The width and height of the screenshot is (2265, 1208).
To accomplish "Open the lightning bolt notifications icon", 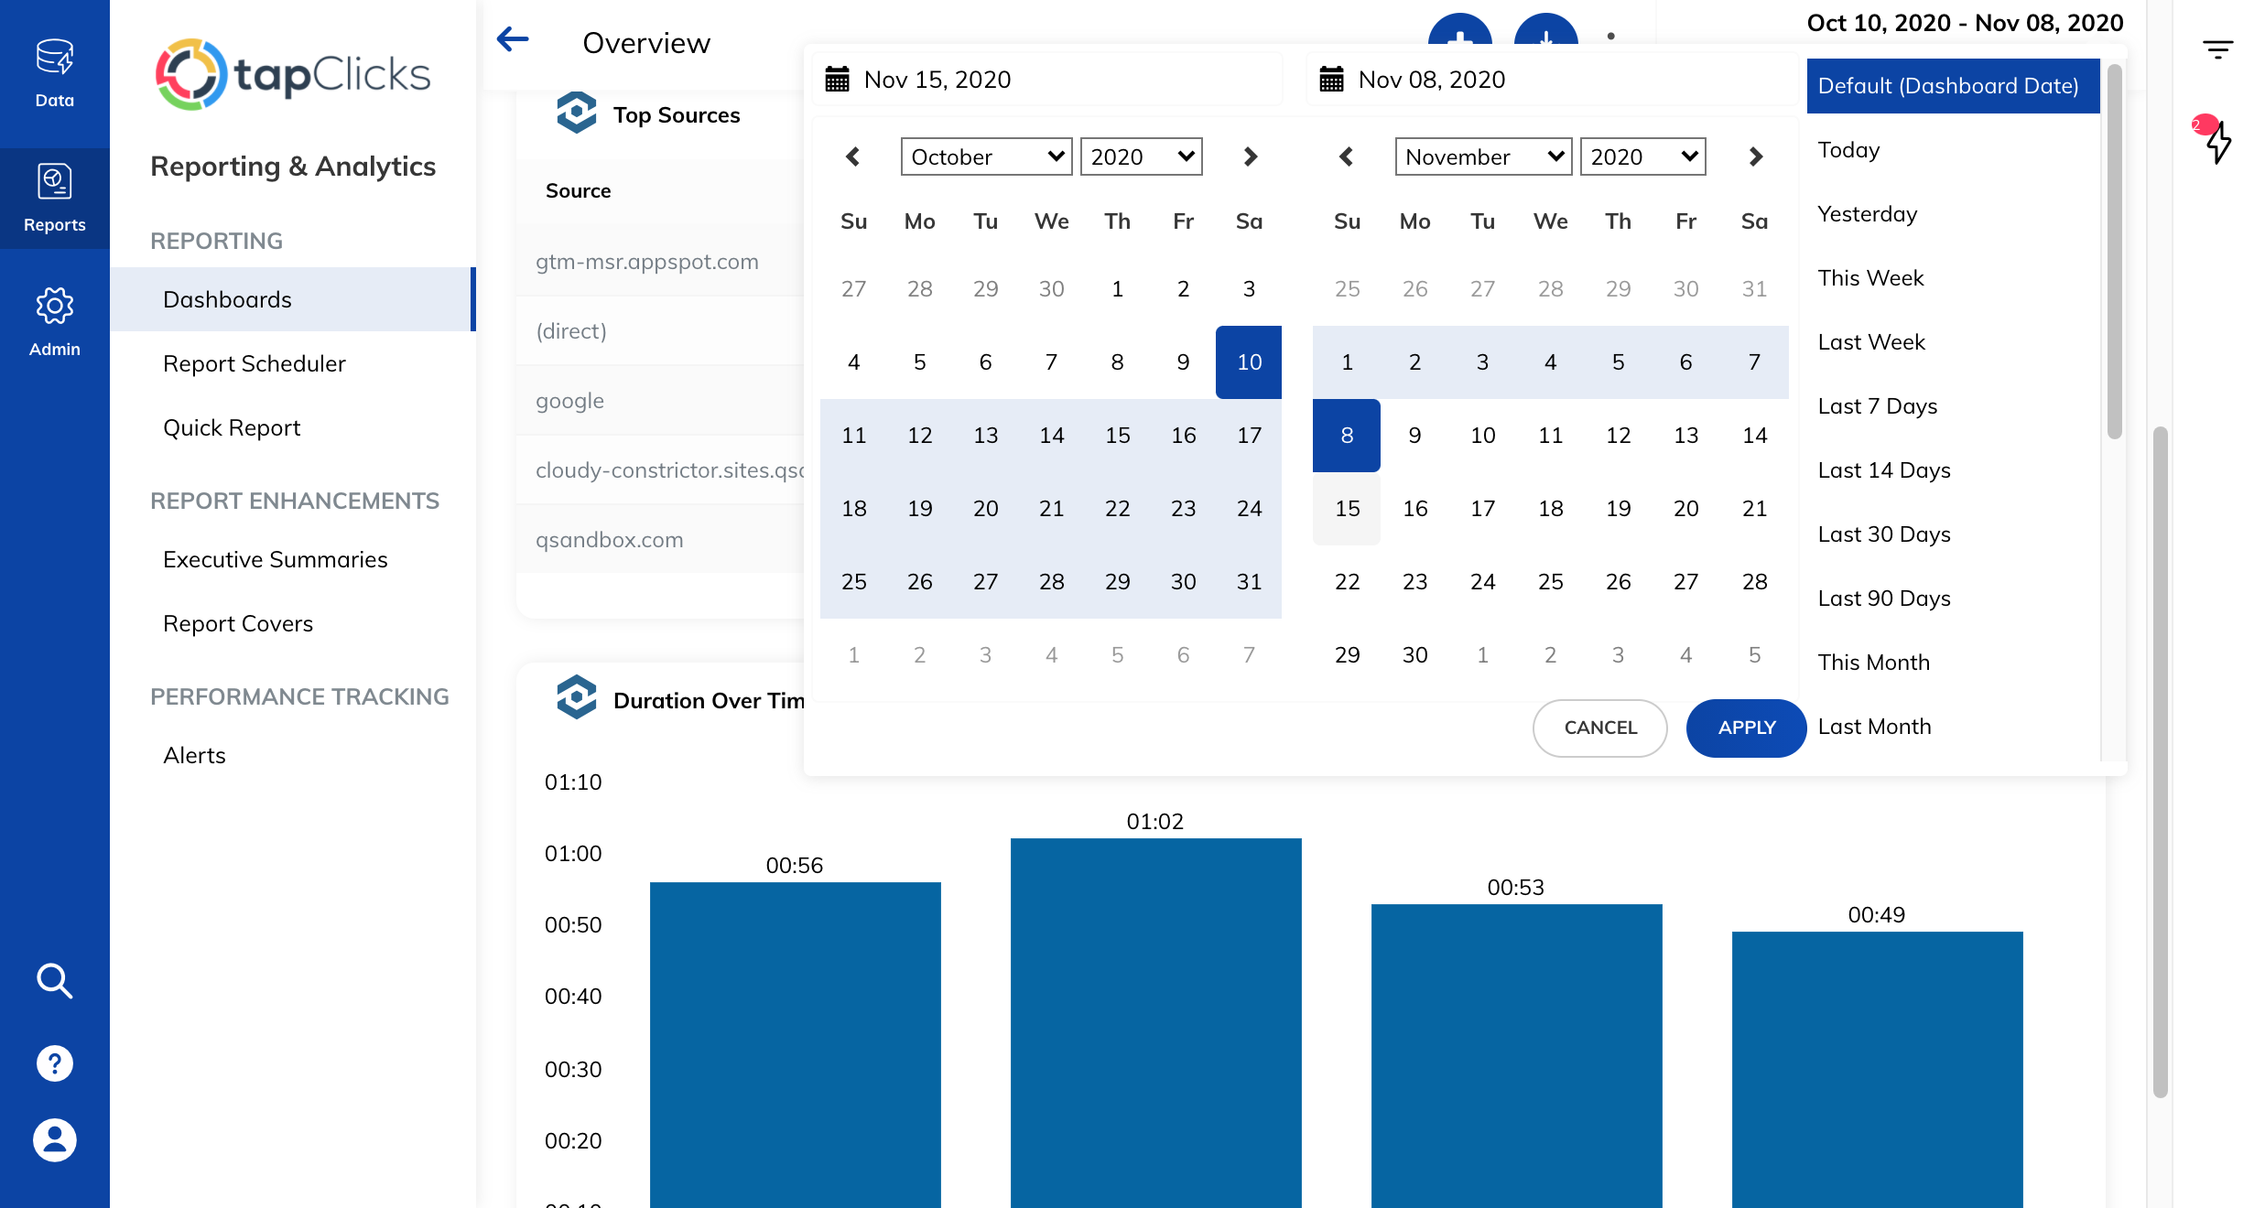I will [2218, 143].
